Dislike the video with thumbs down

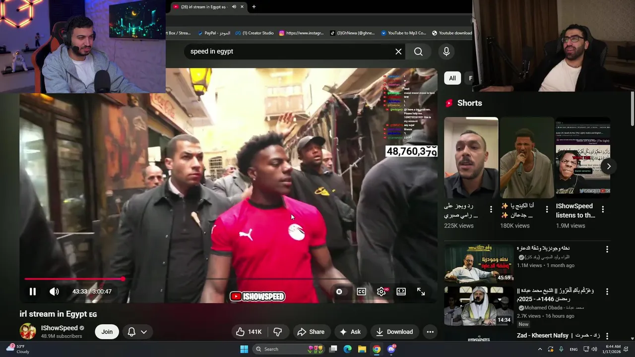(x=278, y=332)
